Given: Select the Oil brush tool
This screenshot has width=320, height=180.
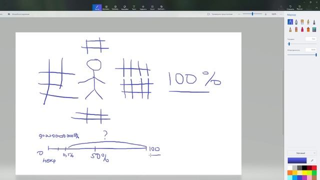Looking at the screenshot, I should coord(302,22).
